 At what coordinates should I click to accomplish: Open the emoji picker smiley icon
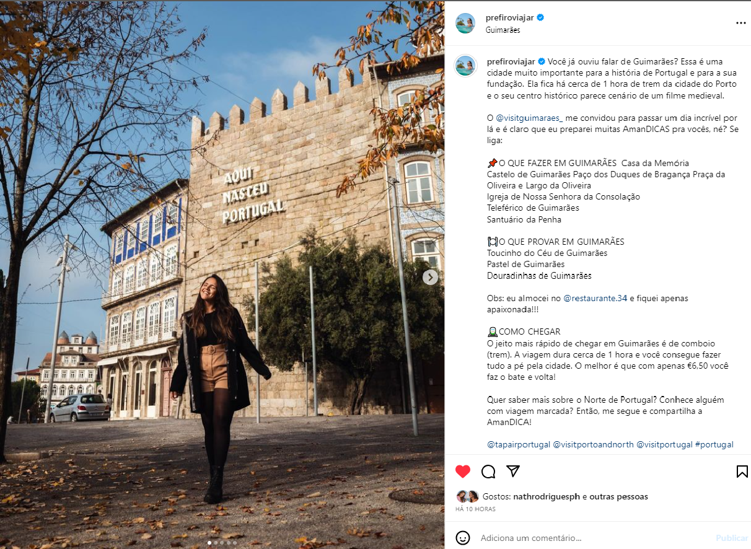(463, 538)
